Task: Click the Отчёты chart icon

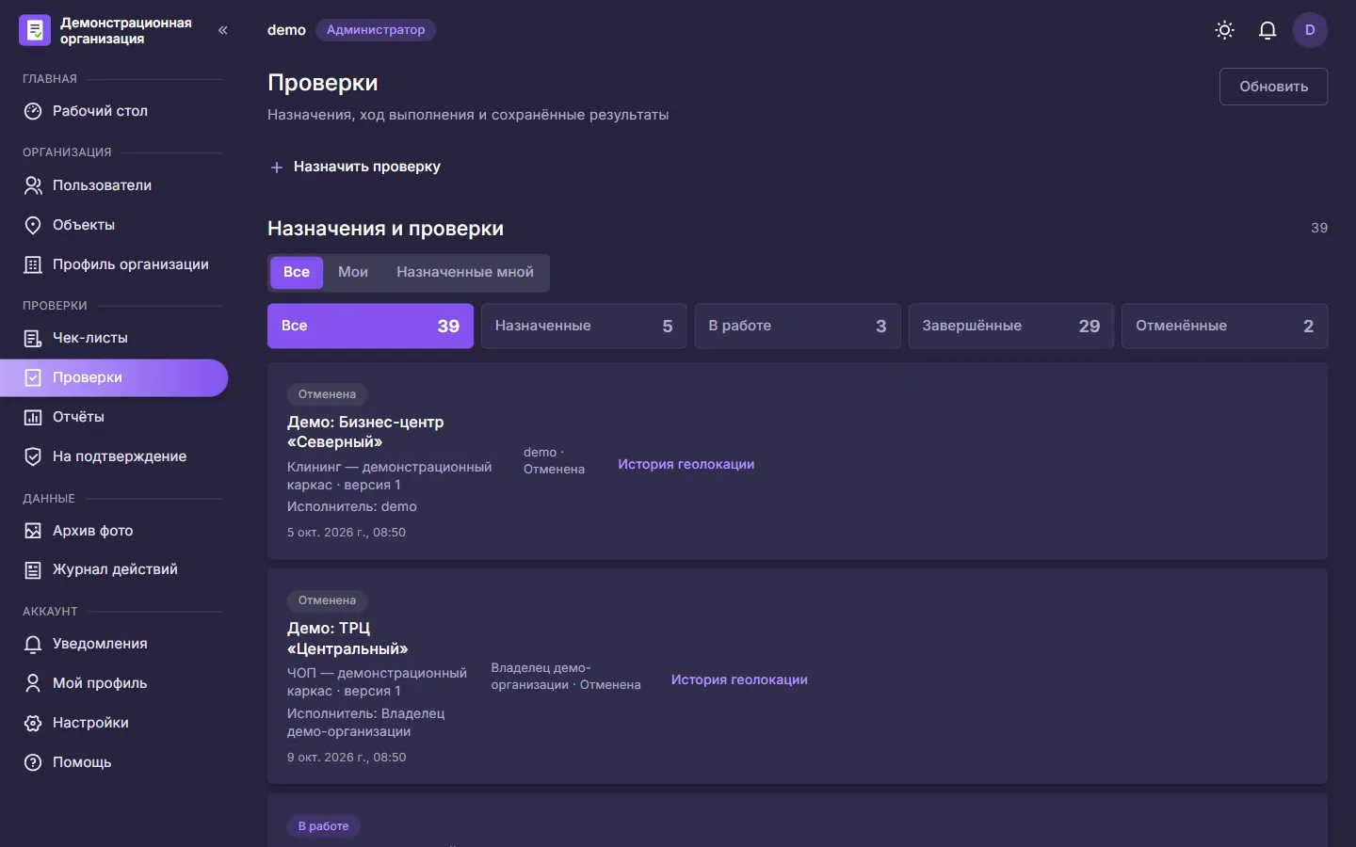Action: point(33,417)
